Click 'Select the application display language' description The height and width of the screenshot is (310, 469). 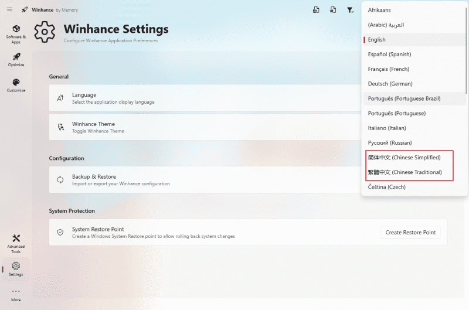113,102
